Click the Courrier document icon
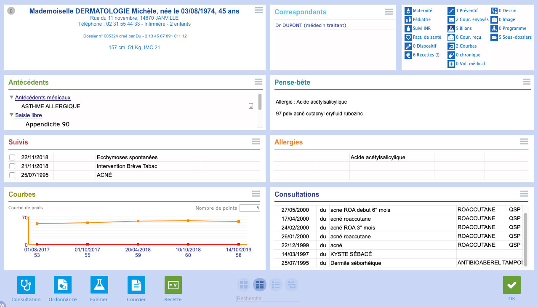Viewport: 538px width, 307px height. (x=136, y=285)
